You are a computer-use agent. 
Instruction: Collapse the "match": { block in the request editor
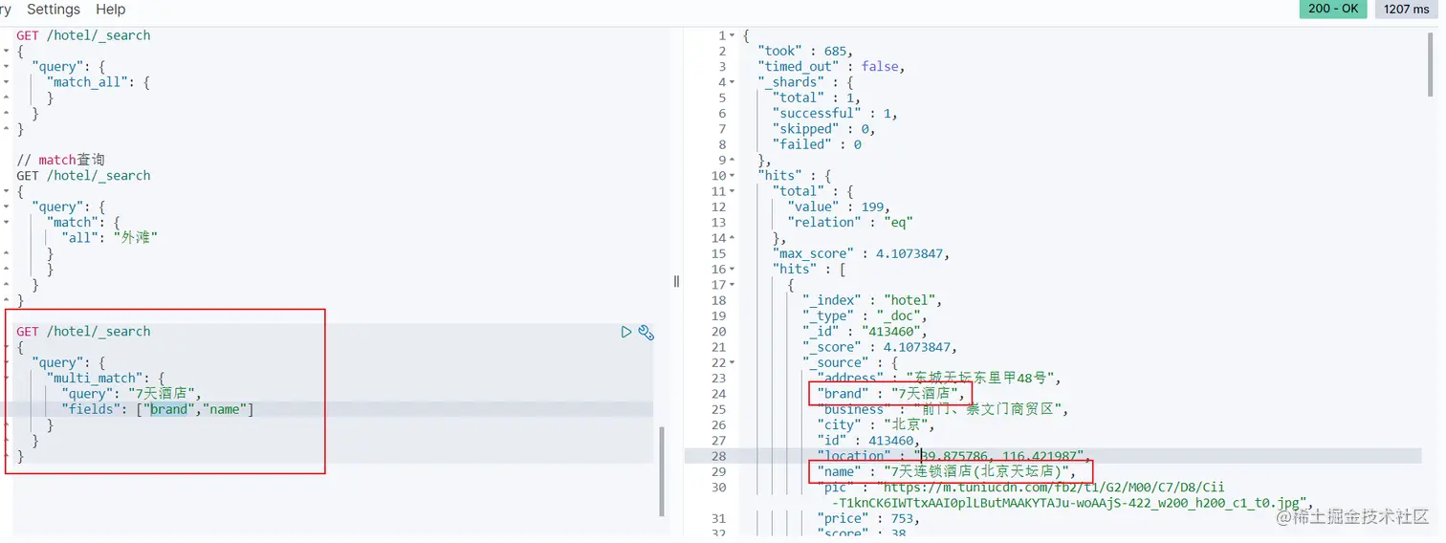[7, 223]
